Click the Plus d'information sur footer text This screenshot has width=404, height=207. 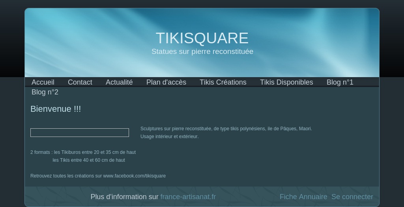[124, 197]
